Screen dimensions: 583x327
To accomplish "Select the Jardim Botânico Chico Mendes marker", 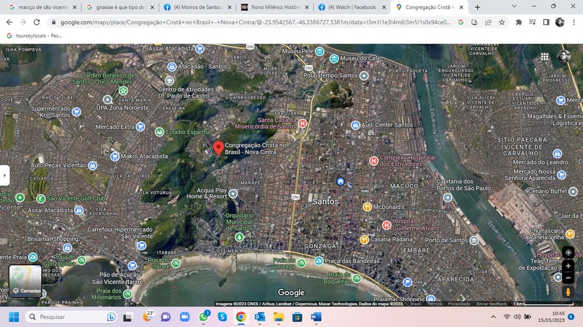I will tap(123, 90).
